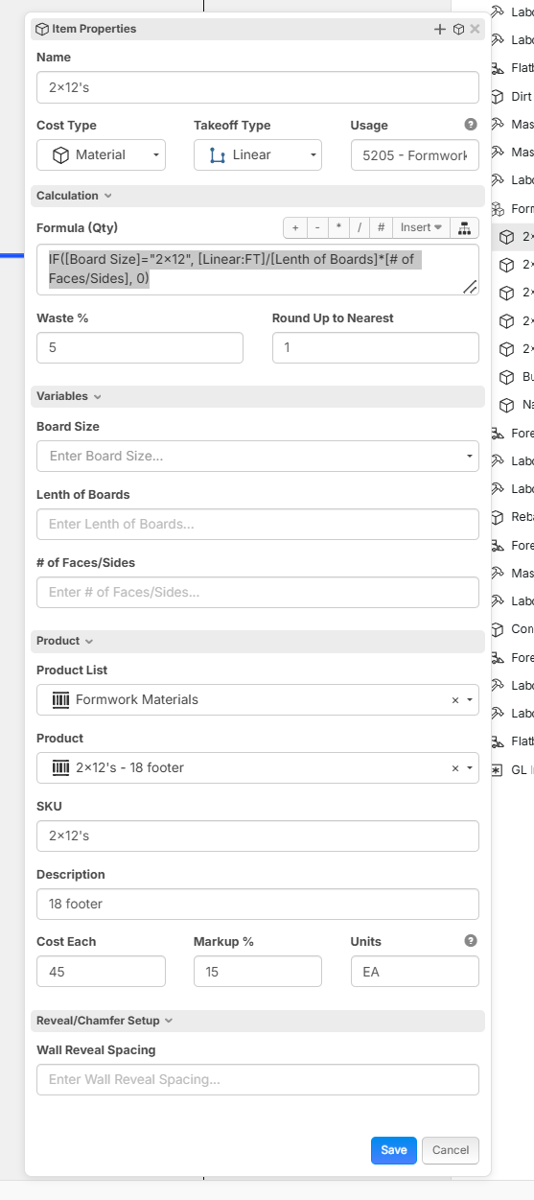Viewport: 534px width, 1200px height.
Task: Open the Board Size dropdown
Action: coord(258,456)
